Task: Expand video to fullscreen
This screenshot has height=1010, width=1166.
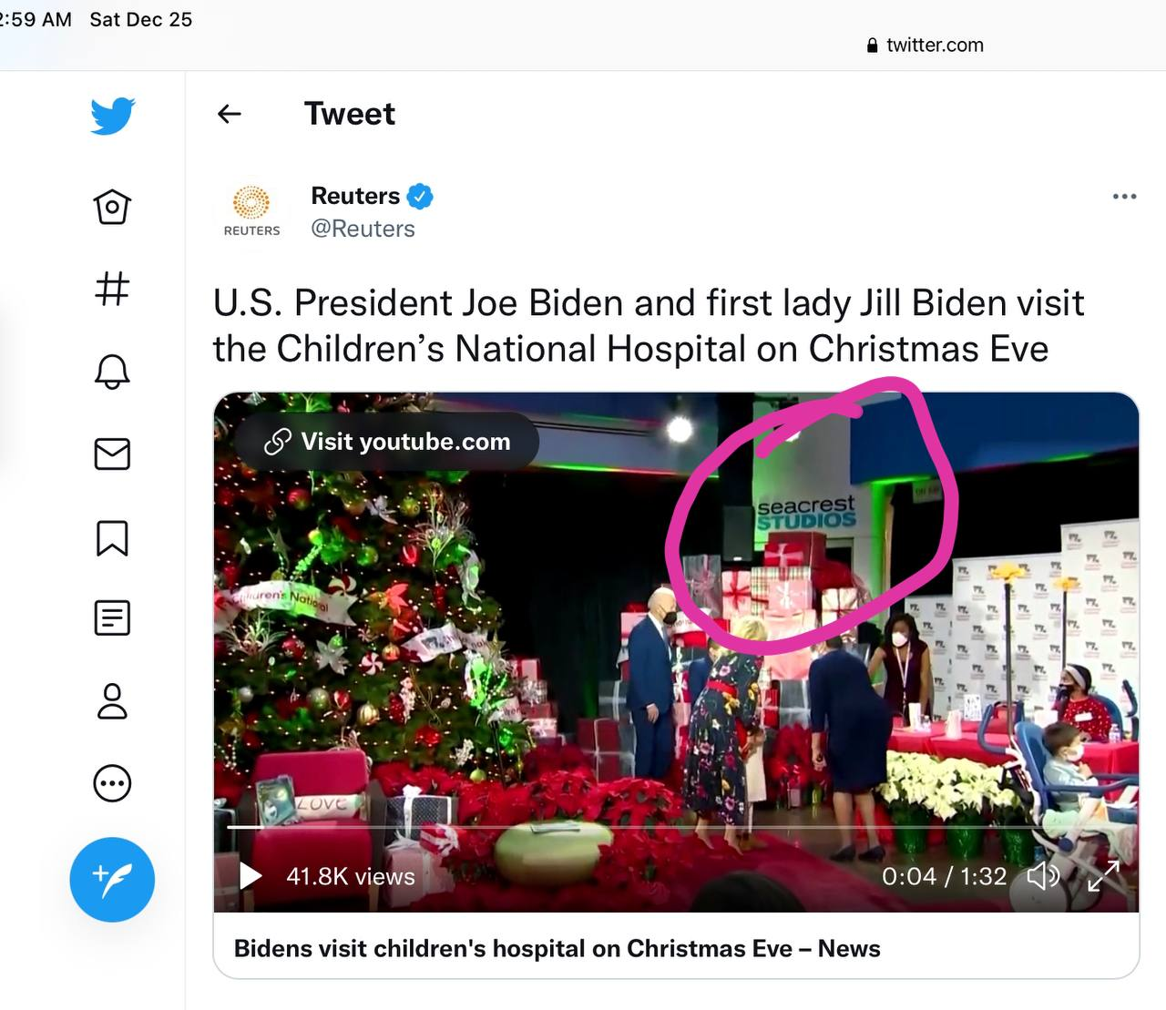Action: (x=1103, y=876)
